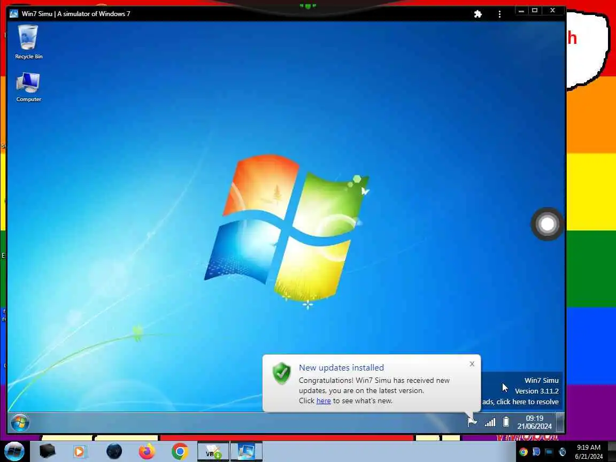This screenshot has height=462, width=616.
Task: Open the Recycle Bin desktop icon
Action: tap(28, 42)
